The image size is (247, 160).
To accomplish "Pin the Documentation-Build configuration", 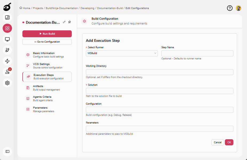I will (69, 22).
